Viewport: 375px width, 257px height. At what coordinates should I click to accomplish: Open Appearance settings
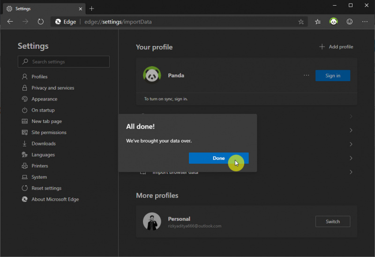tap(44, 99)
